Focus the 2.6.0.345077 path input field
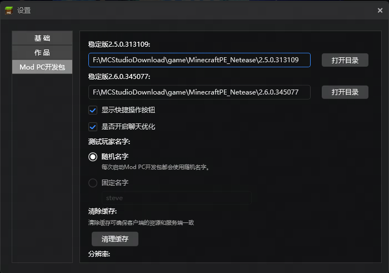The height and width of the screenshot is (273, 389). [x=199, y=92]
